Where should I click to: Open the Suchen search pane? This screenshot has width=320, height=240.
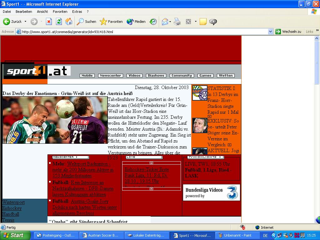coord(86,22)
